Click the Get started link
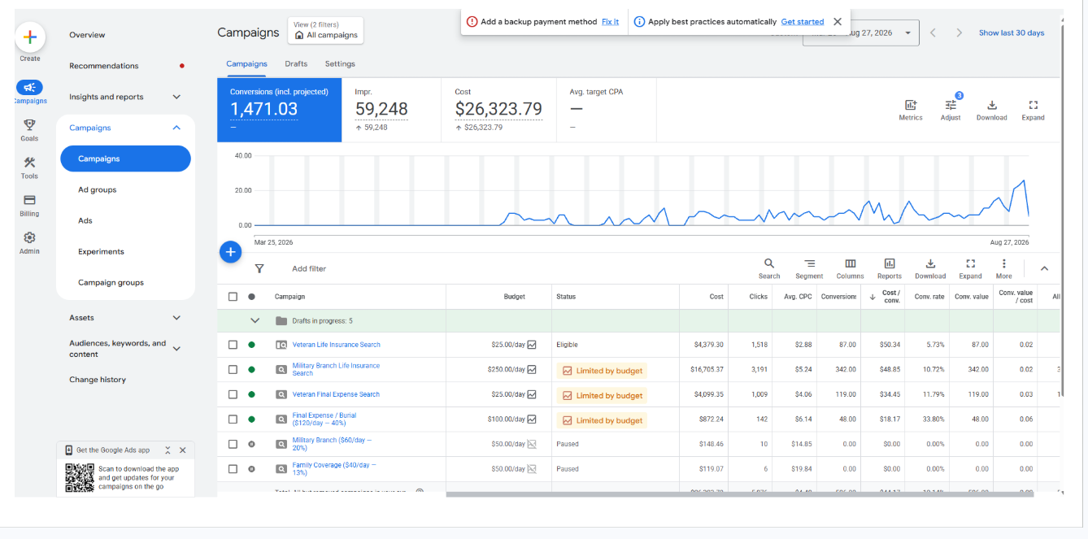1088x539 pixels. pyautogui.click(x=803, y=22)
